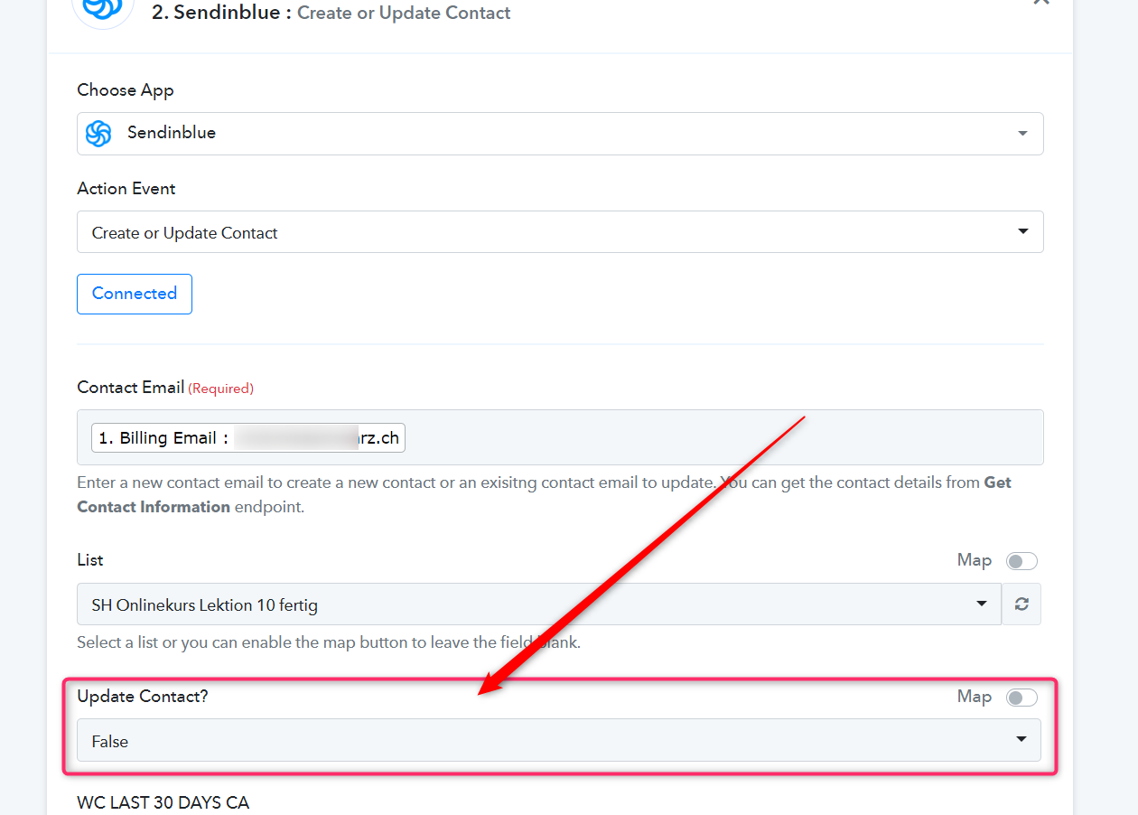Click the Sendinblue icon inside Choose App field

(98, 134)
